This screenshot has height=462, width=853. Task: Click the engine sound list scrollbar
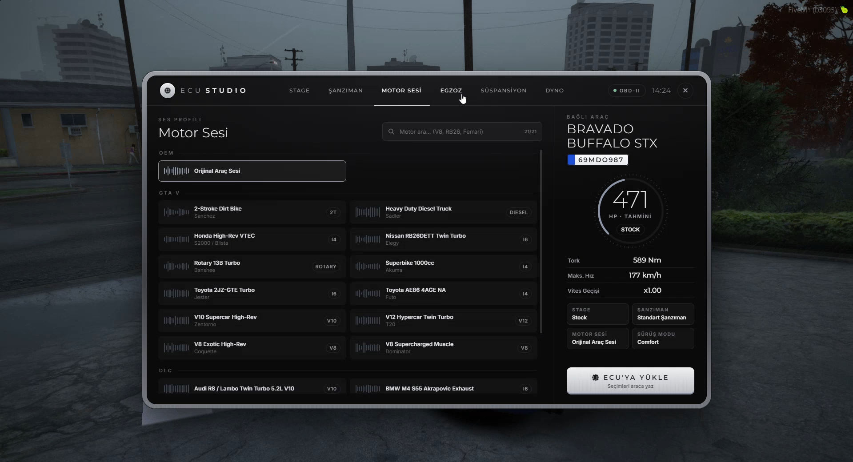[541, 241]
